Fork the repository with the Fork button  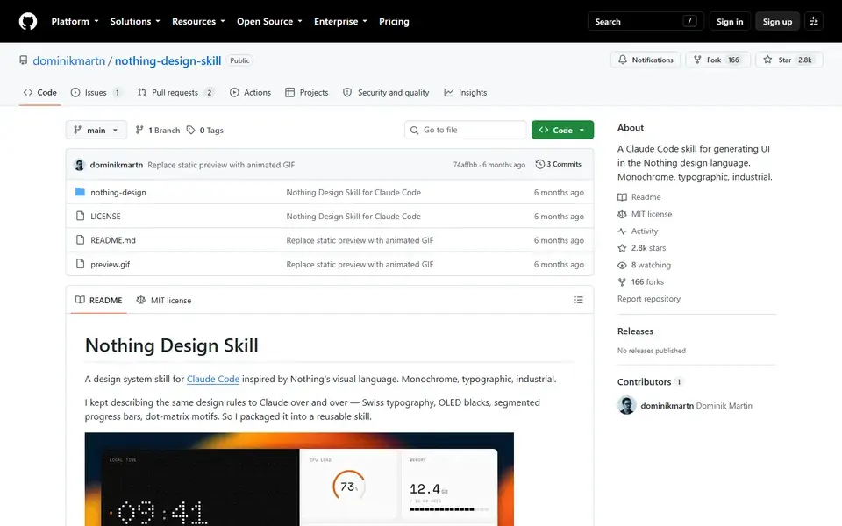point(717,60)
